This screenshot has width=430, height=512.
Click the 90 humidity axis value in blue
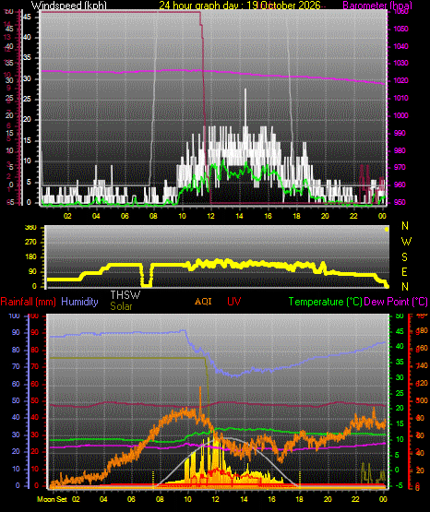(16, 332)
